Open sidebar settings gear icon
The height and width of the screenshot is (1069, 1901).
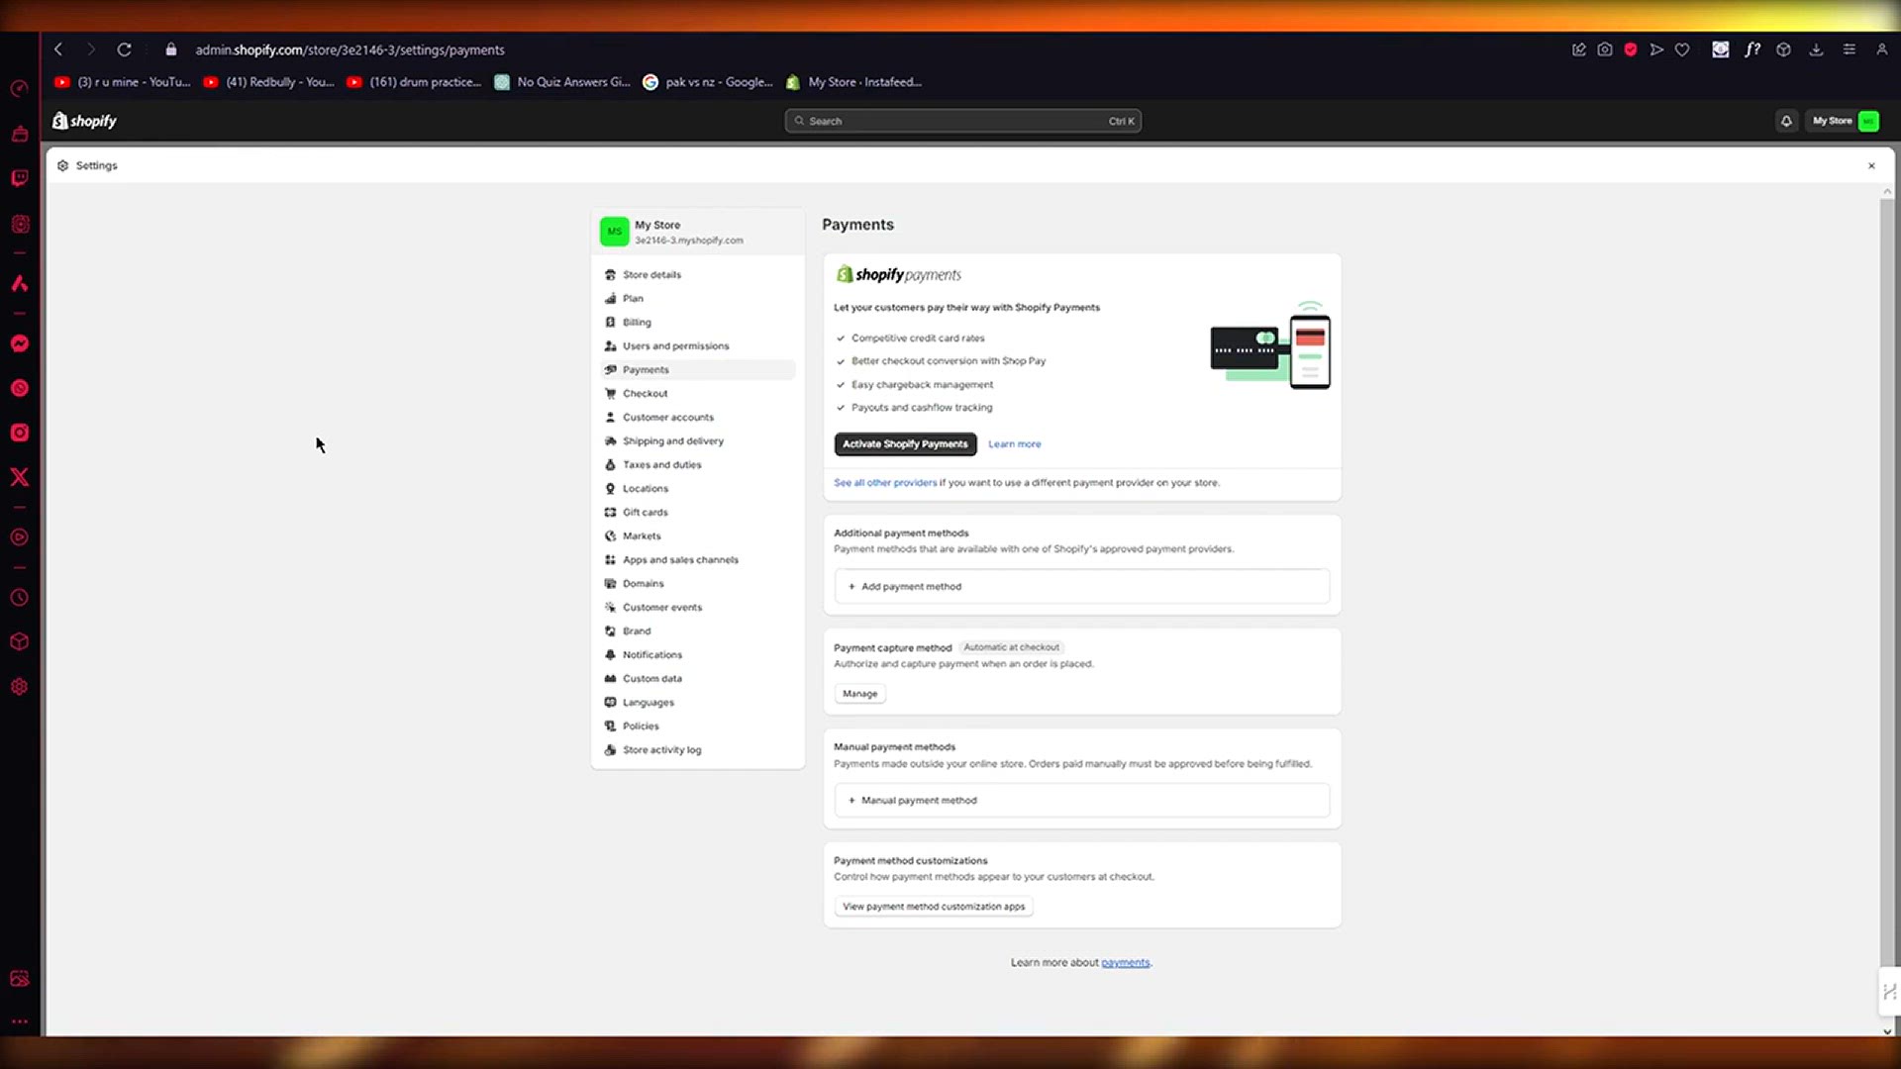click(x=20, y=687)
